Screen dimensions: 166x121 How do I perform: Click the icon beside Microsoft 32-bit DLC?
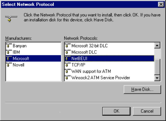pyautogui.click(x=68, y=46)
